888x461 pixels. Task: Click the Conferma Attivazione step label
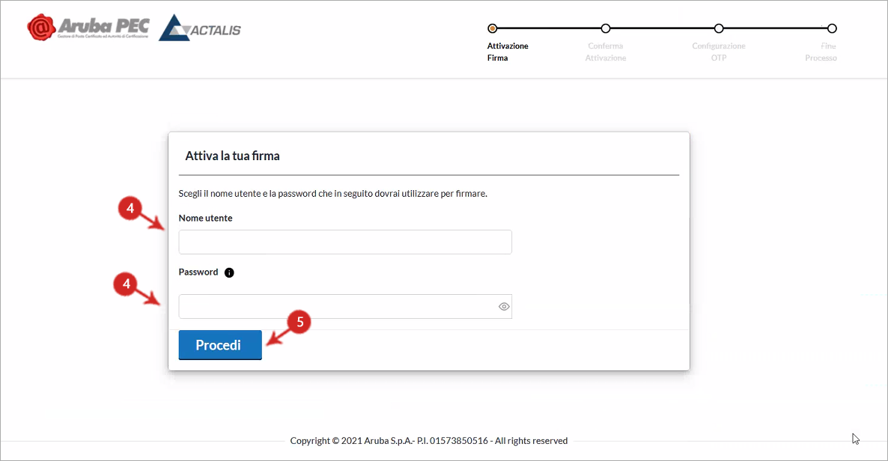point(606,52)
